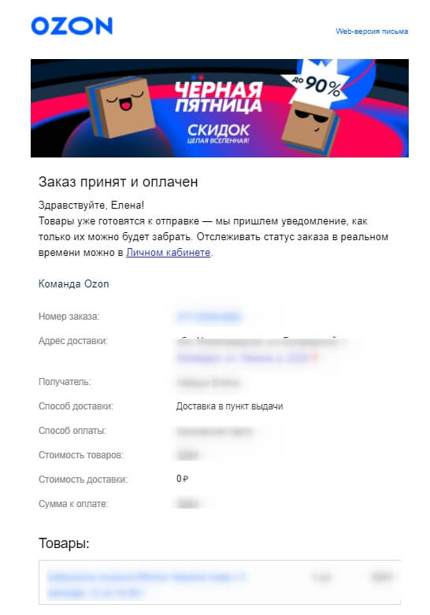Click the Номер заказа: label
Screen dimensions: 430x615
69,317
